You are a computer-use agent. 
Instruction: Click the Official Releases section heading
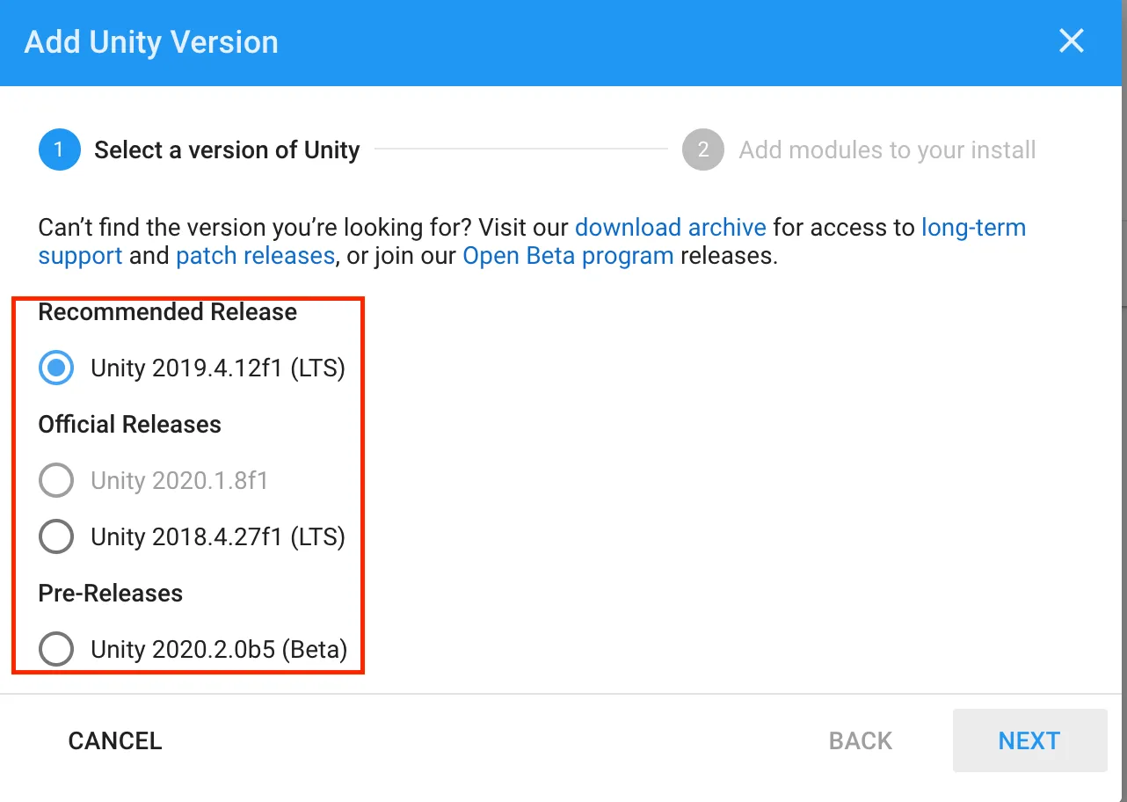click(128, 424)
